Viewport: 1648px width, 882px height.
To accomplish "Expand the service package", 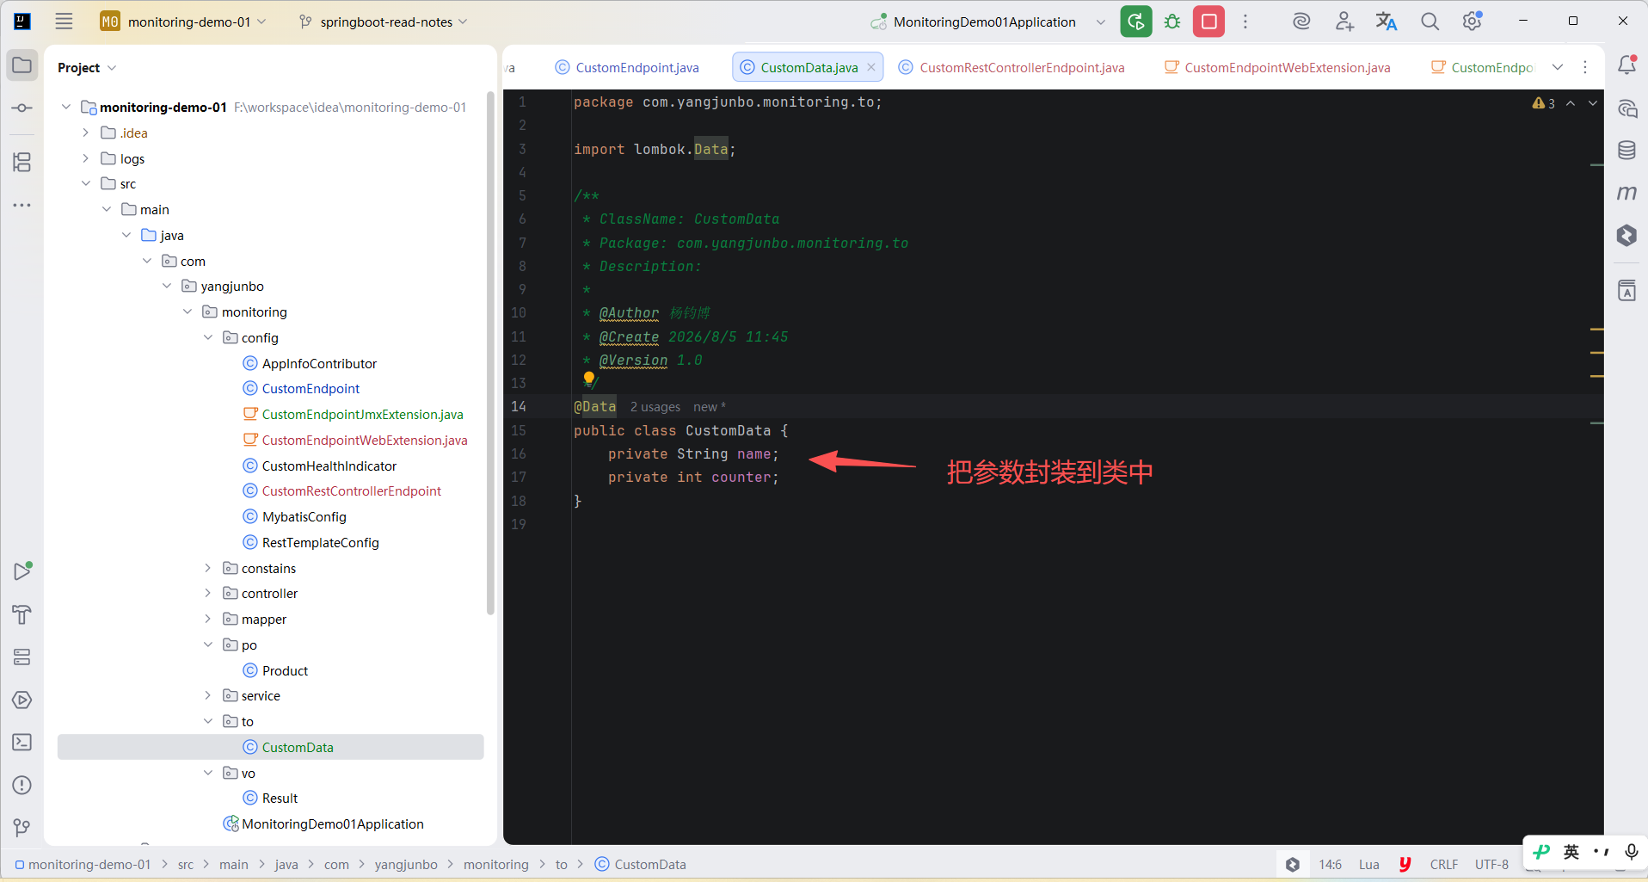I will (208, 695).
